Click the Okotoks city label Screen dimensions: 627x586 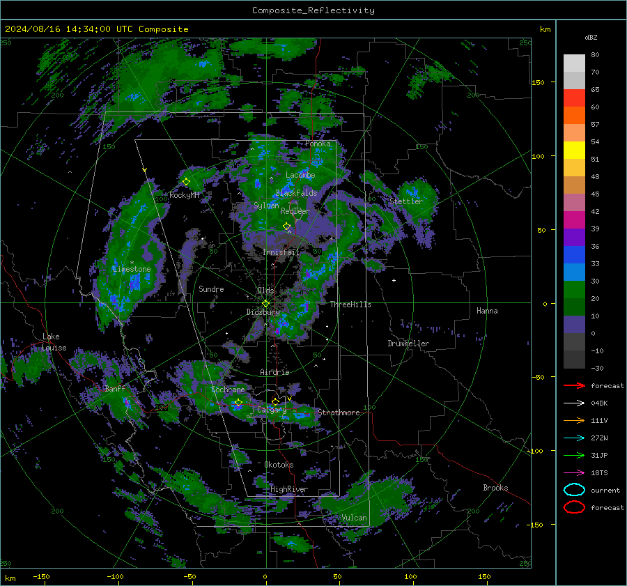click(x=279, y=465)
